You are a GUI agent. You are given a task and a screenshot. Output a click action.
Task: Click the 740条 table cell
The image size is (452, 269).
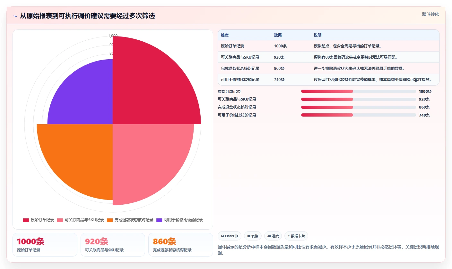[279, 79]
